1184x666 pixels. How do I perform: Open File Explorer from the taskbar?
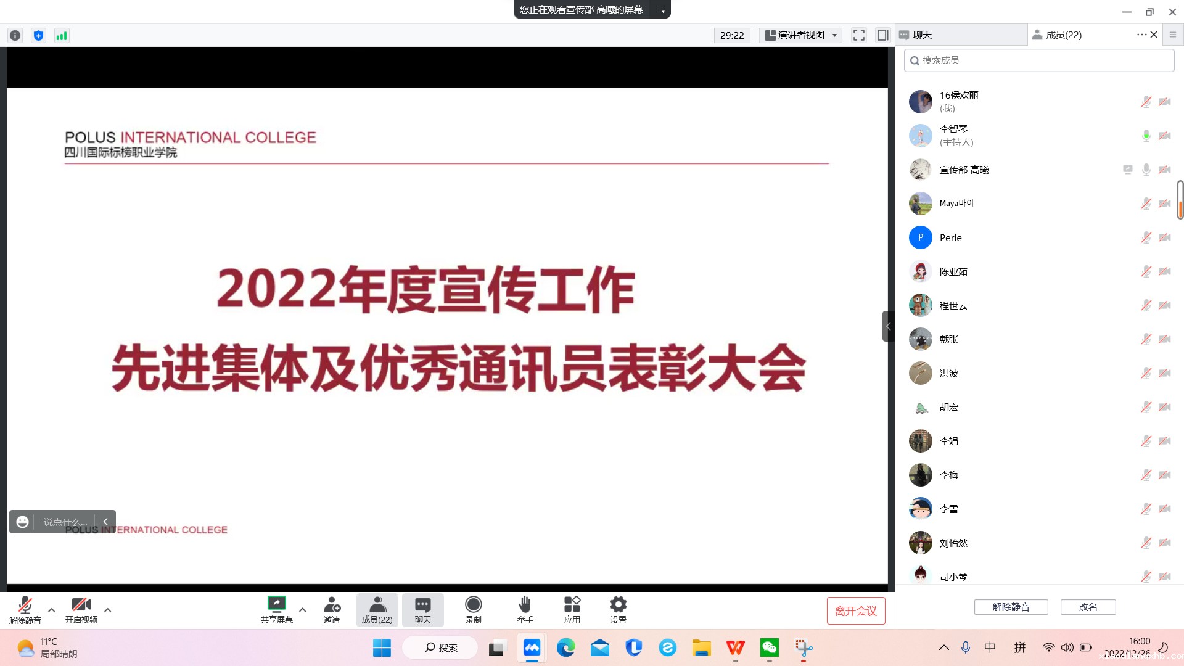701,647
